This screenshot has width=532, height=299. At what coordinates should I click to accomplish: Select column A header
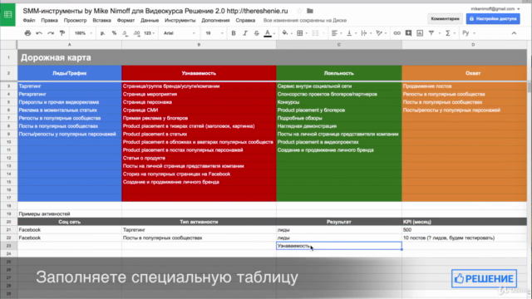click(70, 45)
